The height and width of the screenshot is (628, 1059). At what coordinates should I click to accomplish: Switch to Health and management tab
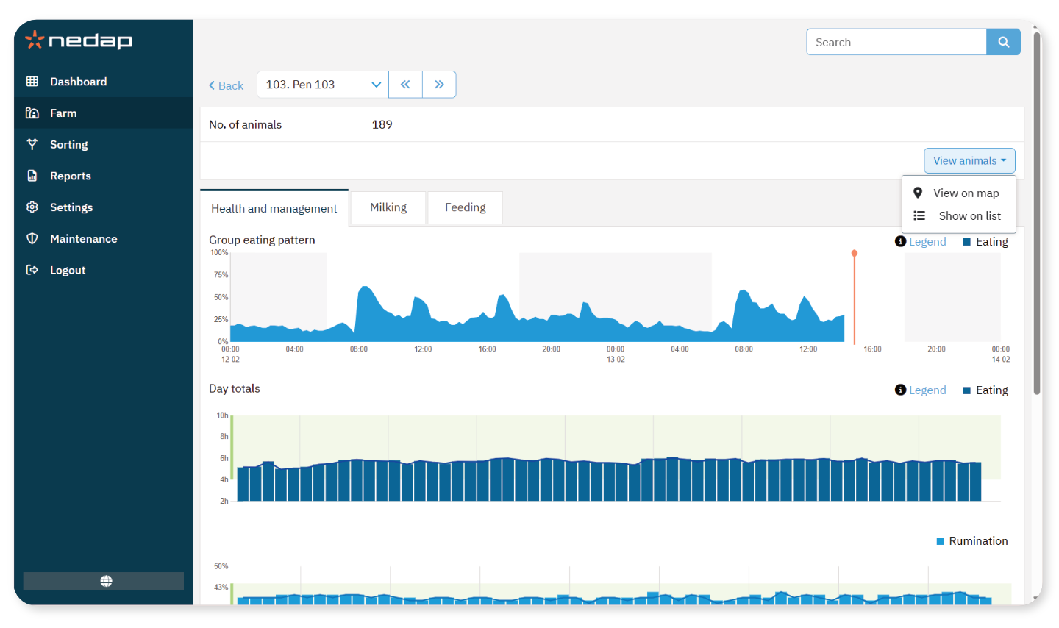coord(274,208)
